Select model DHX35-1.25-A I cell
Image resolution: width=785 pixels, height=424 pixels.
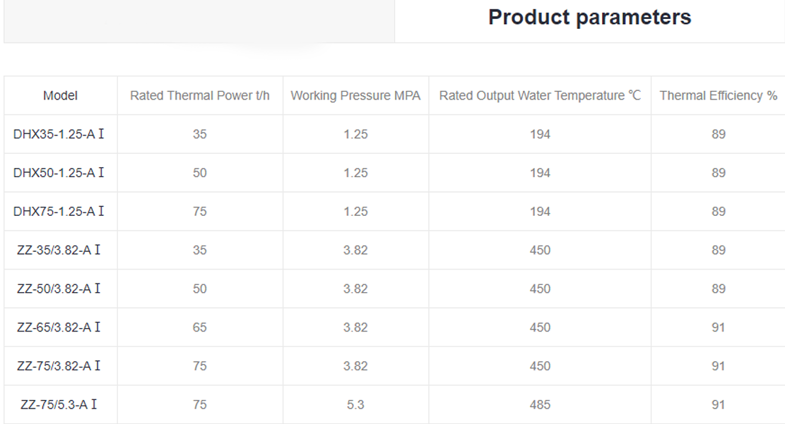point(59,134)
